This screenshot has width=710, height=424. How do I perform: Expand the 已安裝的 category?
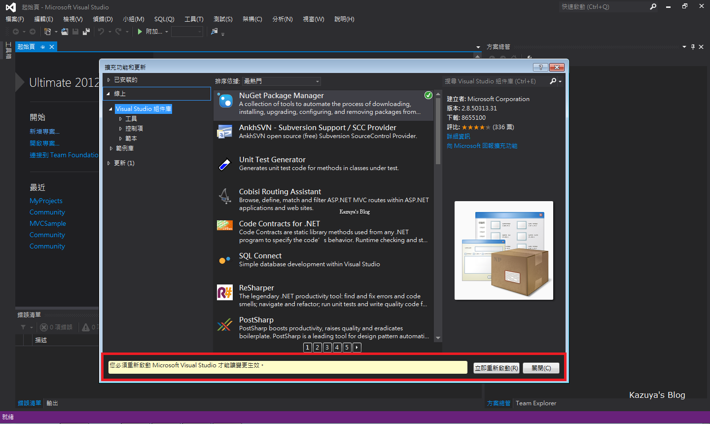[x=109, y=80]
